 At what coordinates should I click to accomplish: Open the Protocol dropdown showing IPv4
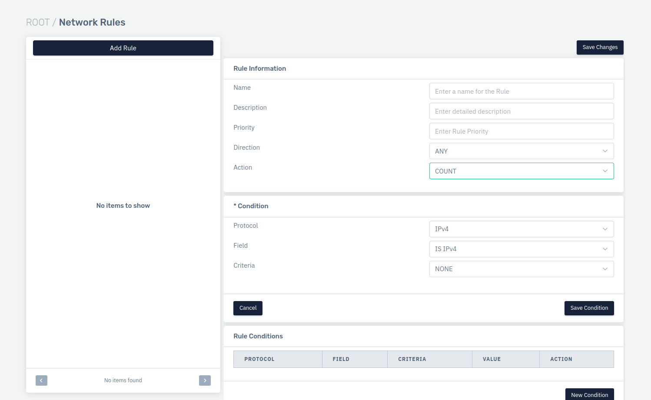[521, 229]
